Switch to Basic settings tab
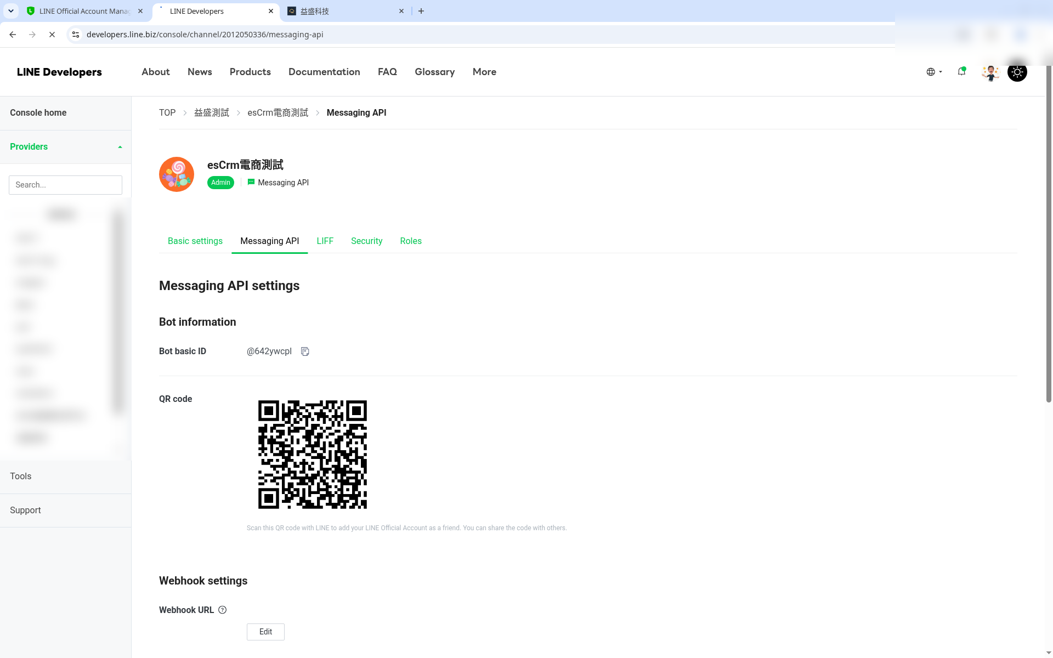This screenshot has height=658, width=1053. click(195, 241)
